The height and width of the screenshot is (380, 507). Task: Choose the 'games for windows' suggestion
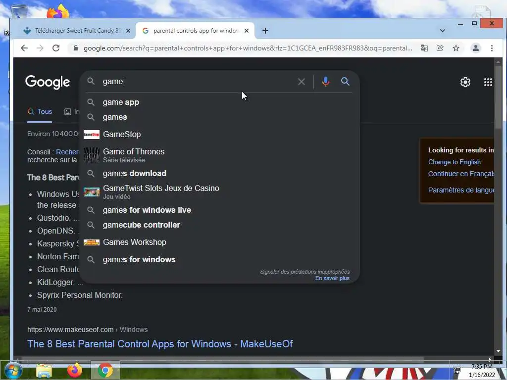[x=219, y=259]
